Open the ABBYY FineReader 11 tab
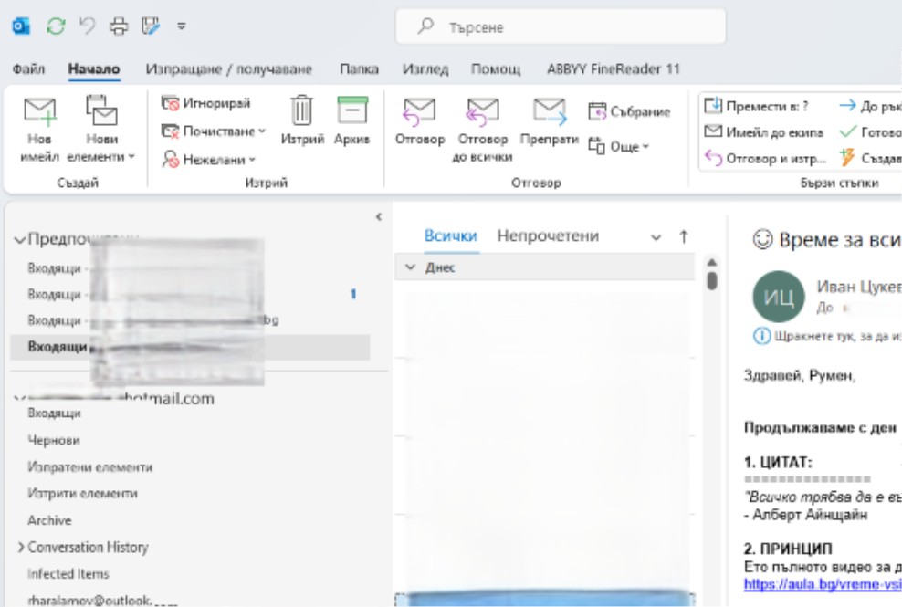Image resolution: width=902 pixels, height=607 pixels. click(x=614, y=69)
